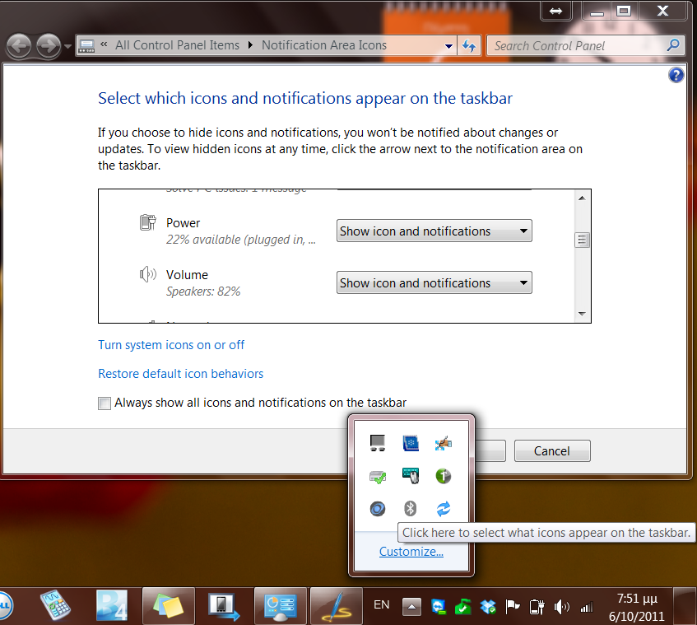Viewport: 697px width, 625px height.
Task: Click the Customize link in the popup
Action: click(411, 551)
